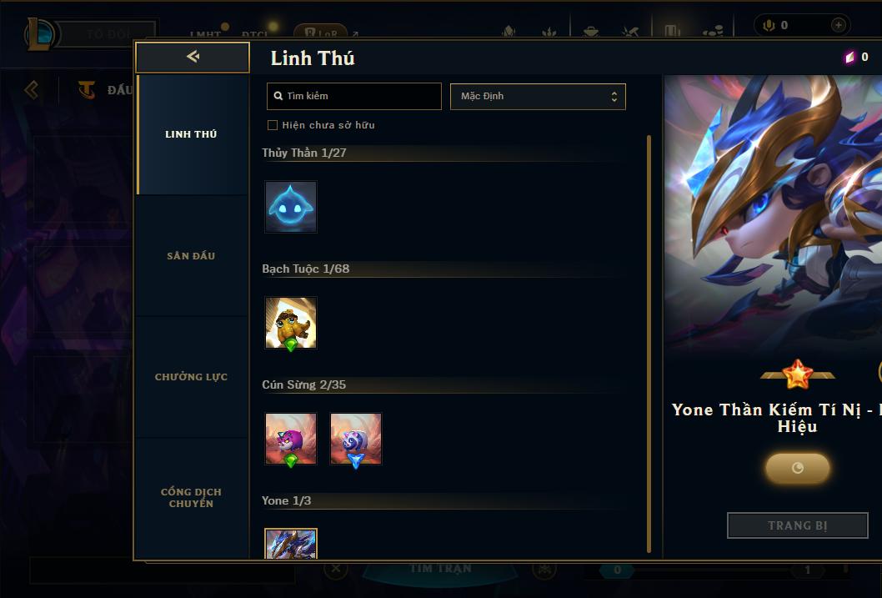Select the Bạch Tuộc little legend icon
The height and width of the screenshot is (598, 882).
pos(291,323)
